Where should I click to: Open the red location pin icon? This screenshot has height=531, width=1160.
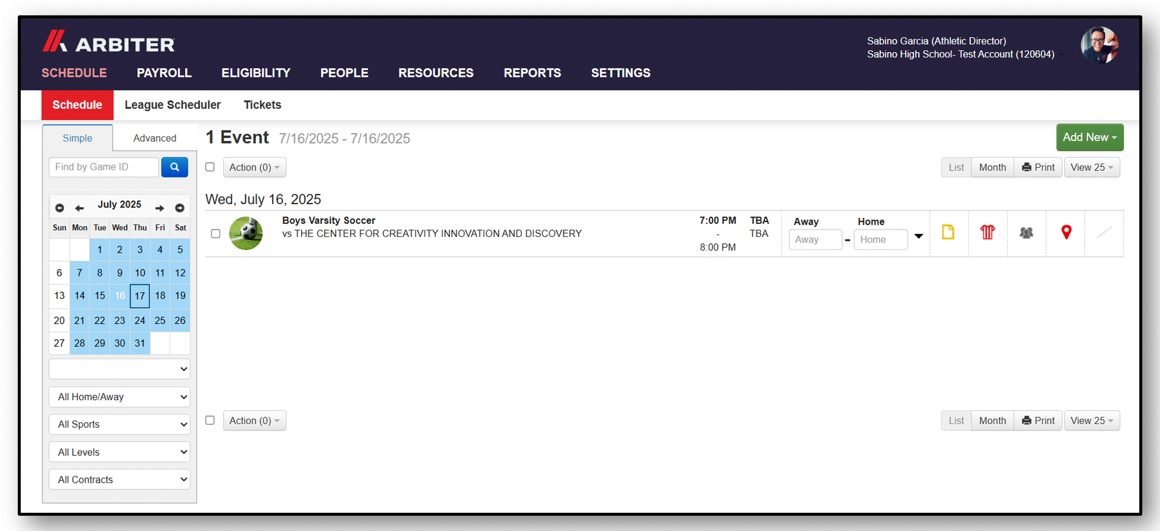tap(1066, 232)
